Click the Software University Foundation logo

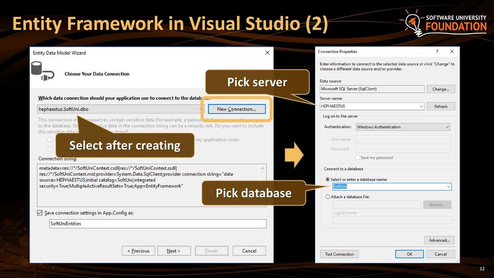443,22
